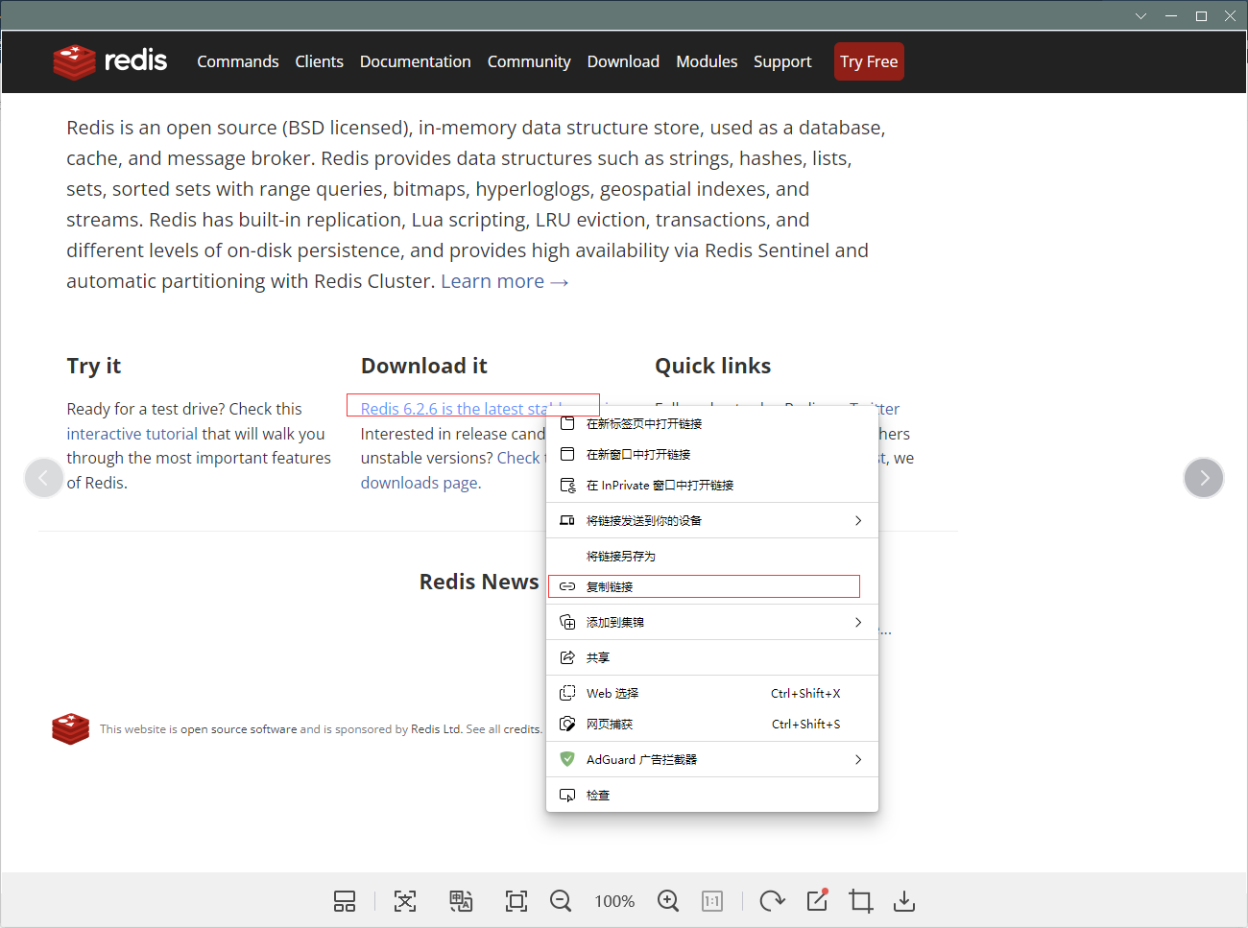
Task: Open Modules nav link
Action: tap(707, 61)
